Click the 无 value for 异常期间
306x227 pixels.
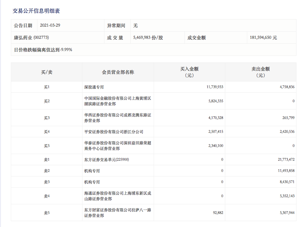136,26
